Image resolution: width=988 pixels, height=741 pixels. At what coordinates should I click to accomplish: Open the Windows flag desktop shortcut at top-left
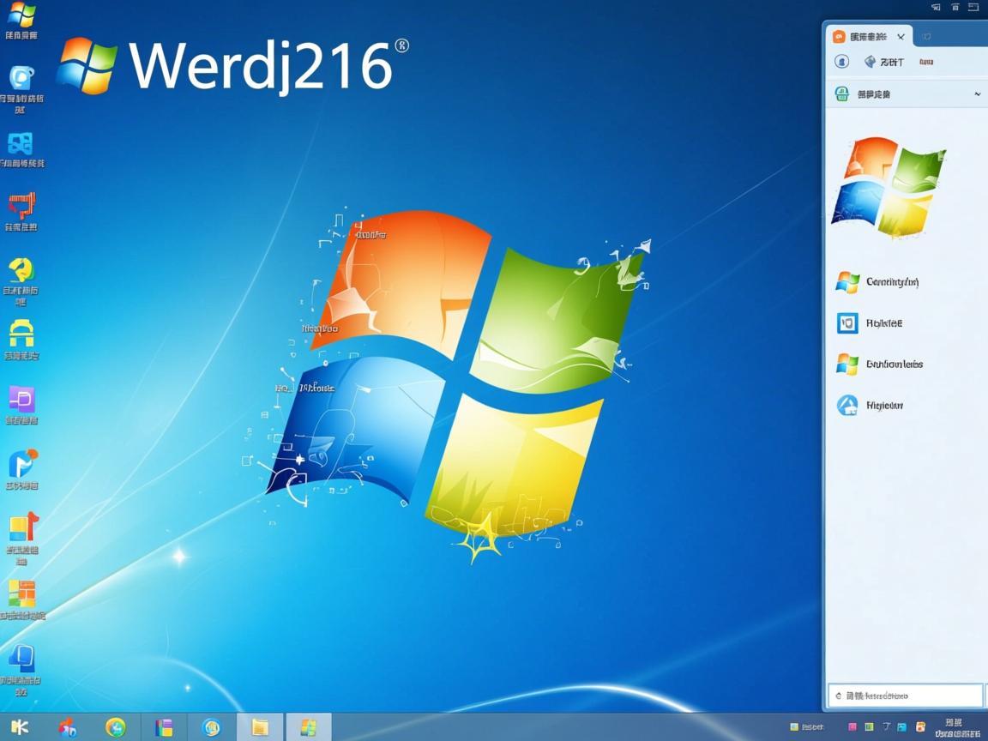(x=21, y=15)
